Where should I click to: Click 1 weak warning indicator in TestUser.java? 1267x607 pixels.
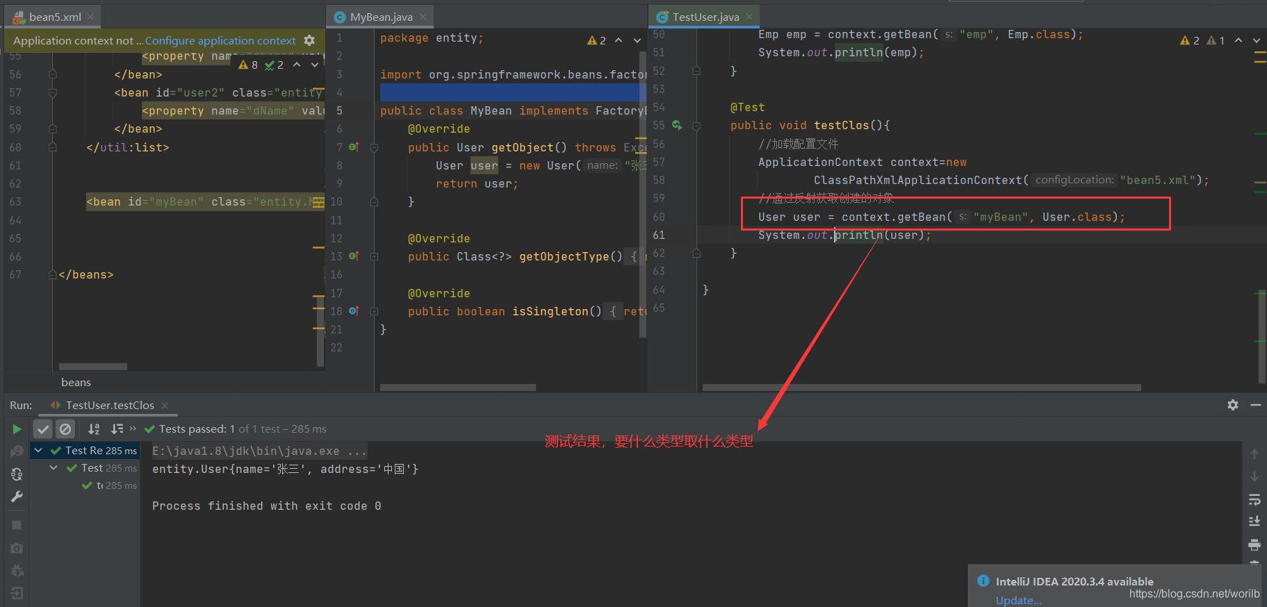click(1216, 40)
